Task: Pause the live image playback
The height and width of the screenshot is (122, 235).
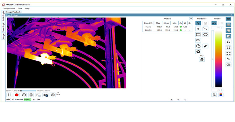Action: coord(9,95)
